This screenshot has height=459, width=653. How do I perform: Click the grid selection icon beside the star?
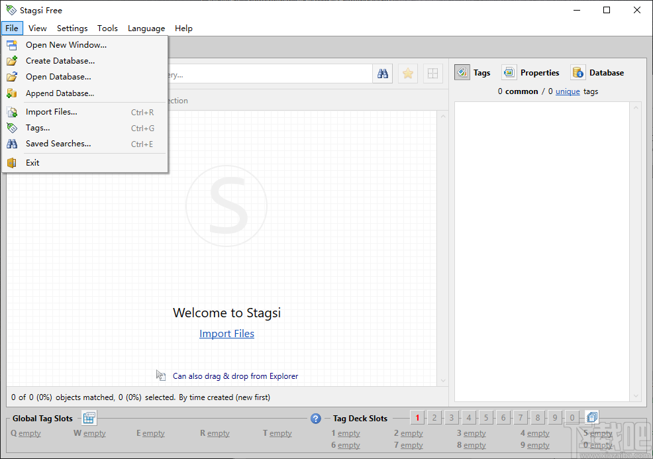coord(432,74)
